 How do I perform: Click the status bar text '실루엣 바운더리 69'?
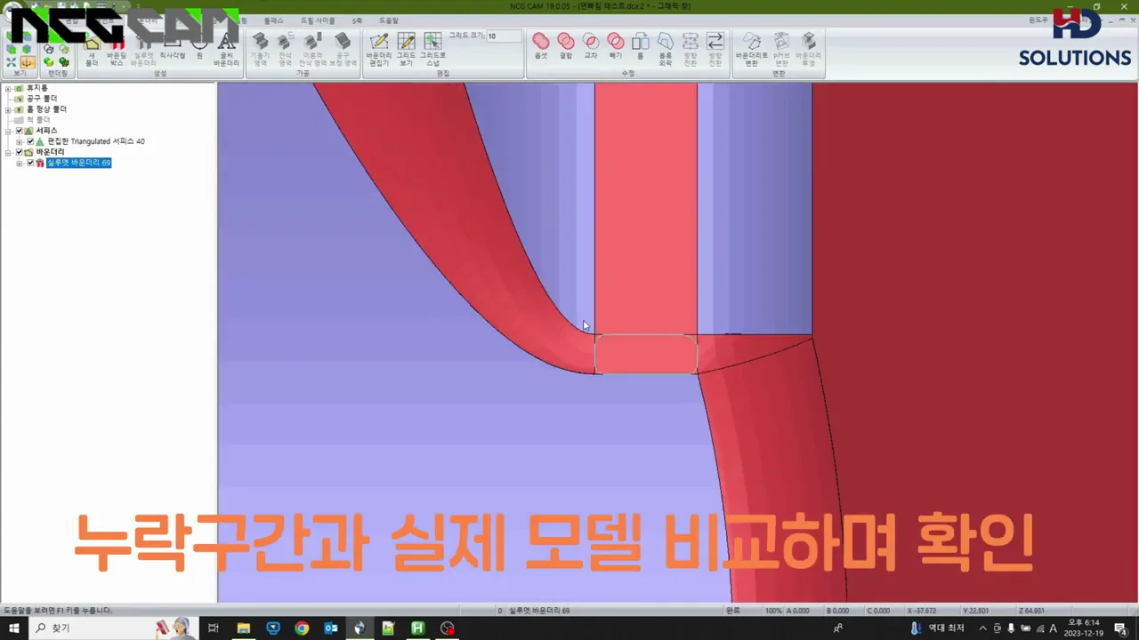(x=539, y=611)
